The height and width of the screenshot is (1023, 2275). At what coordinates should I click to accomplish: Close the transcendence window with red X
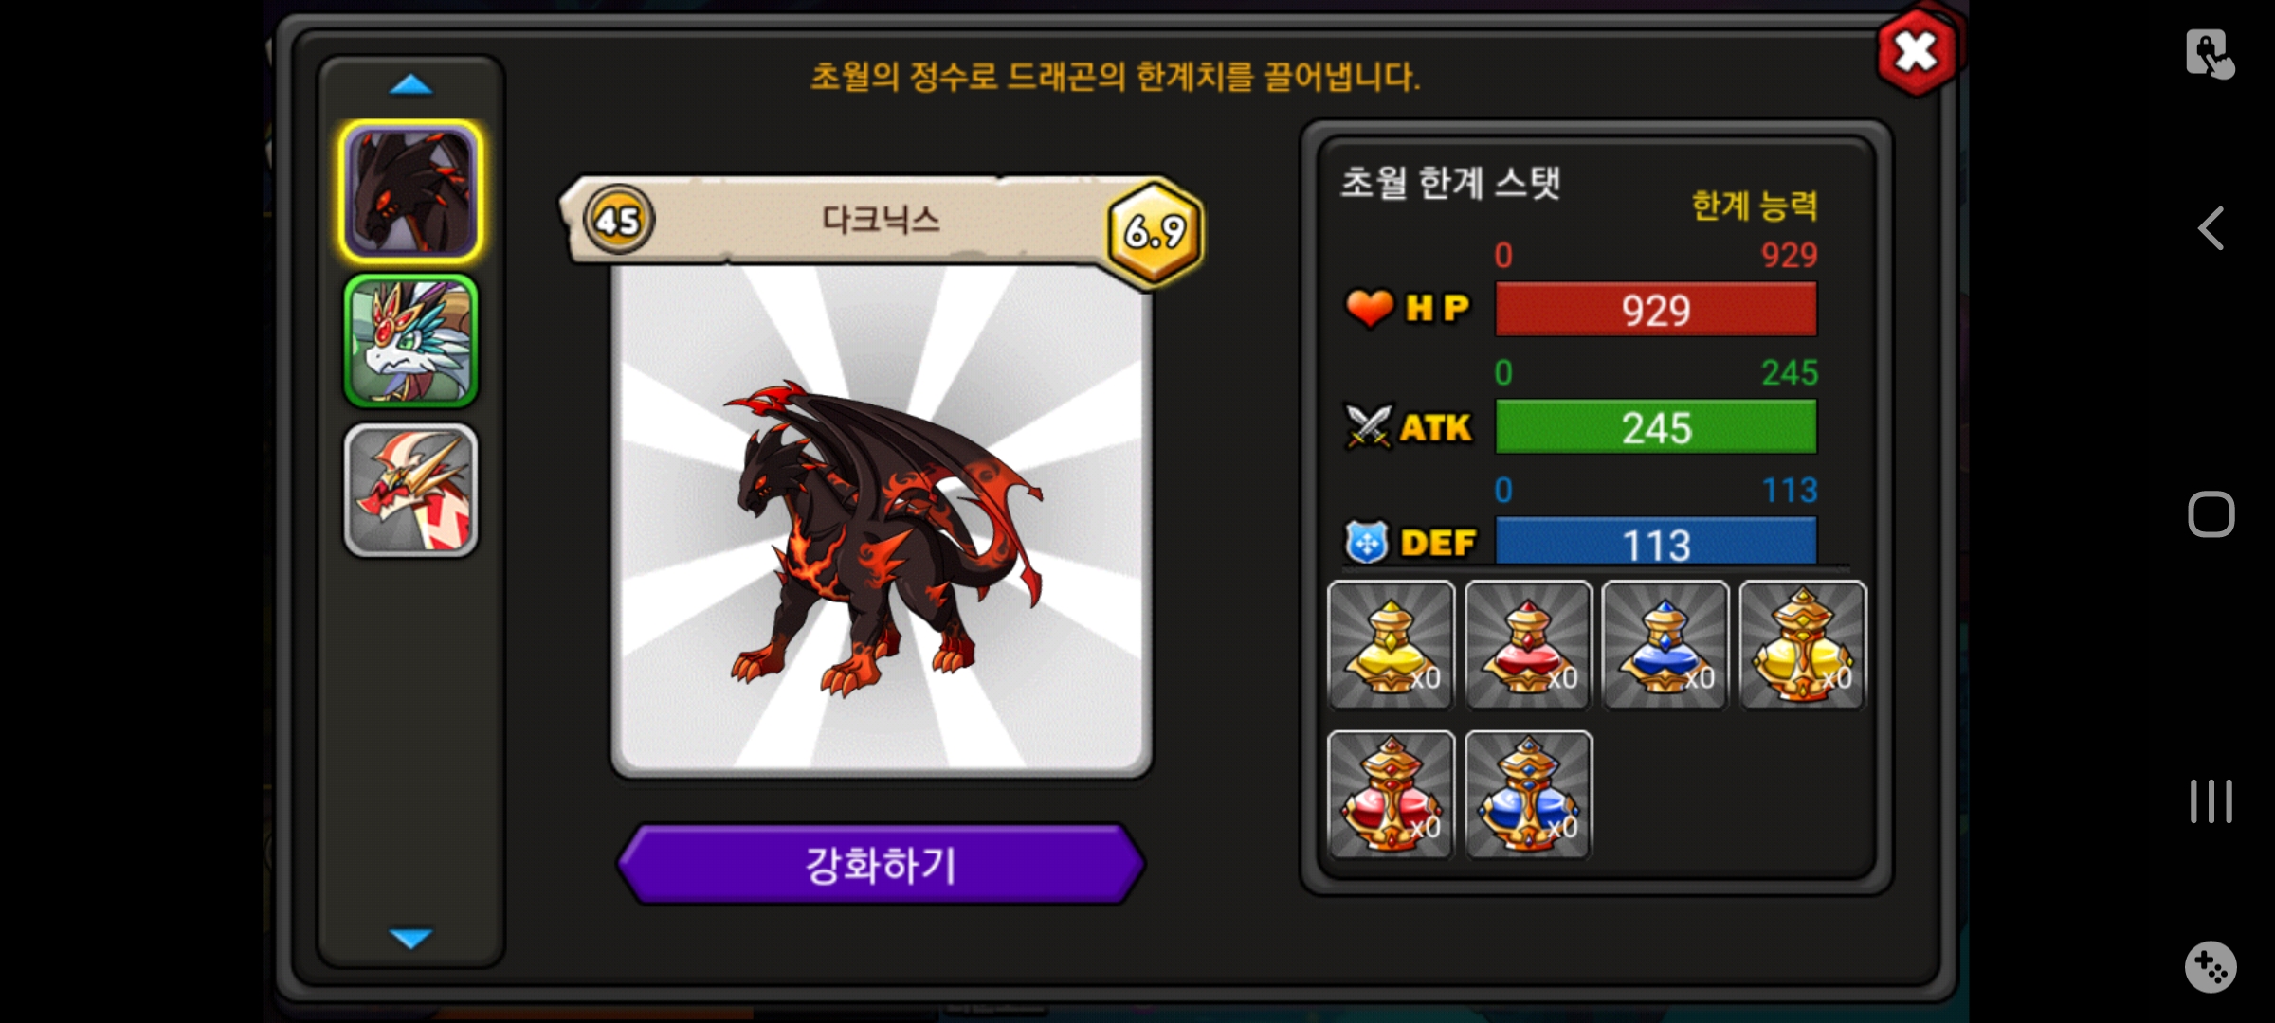tap(1916, 52)
